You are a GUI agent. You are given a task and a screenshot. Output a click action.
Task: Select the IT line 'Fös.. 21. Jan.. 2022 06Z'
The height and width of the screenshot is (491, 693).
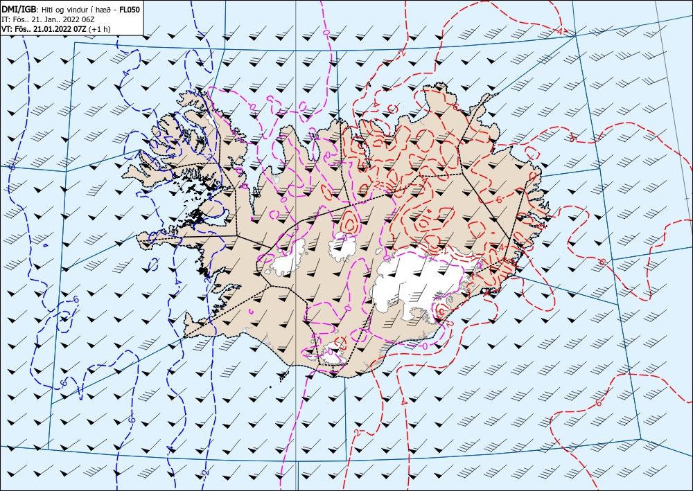pos(53,19)
